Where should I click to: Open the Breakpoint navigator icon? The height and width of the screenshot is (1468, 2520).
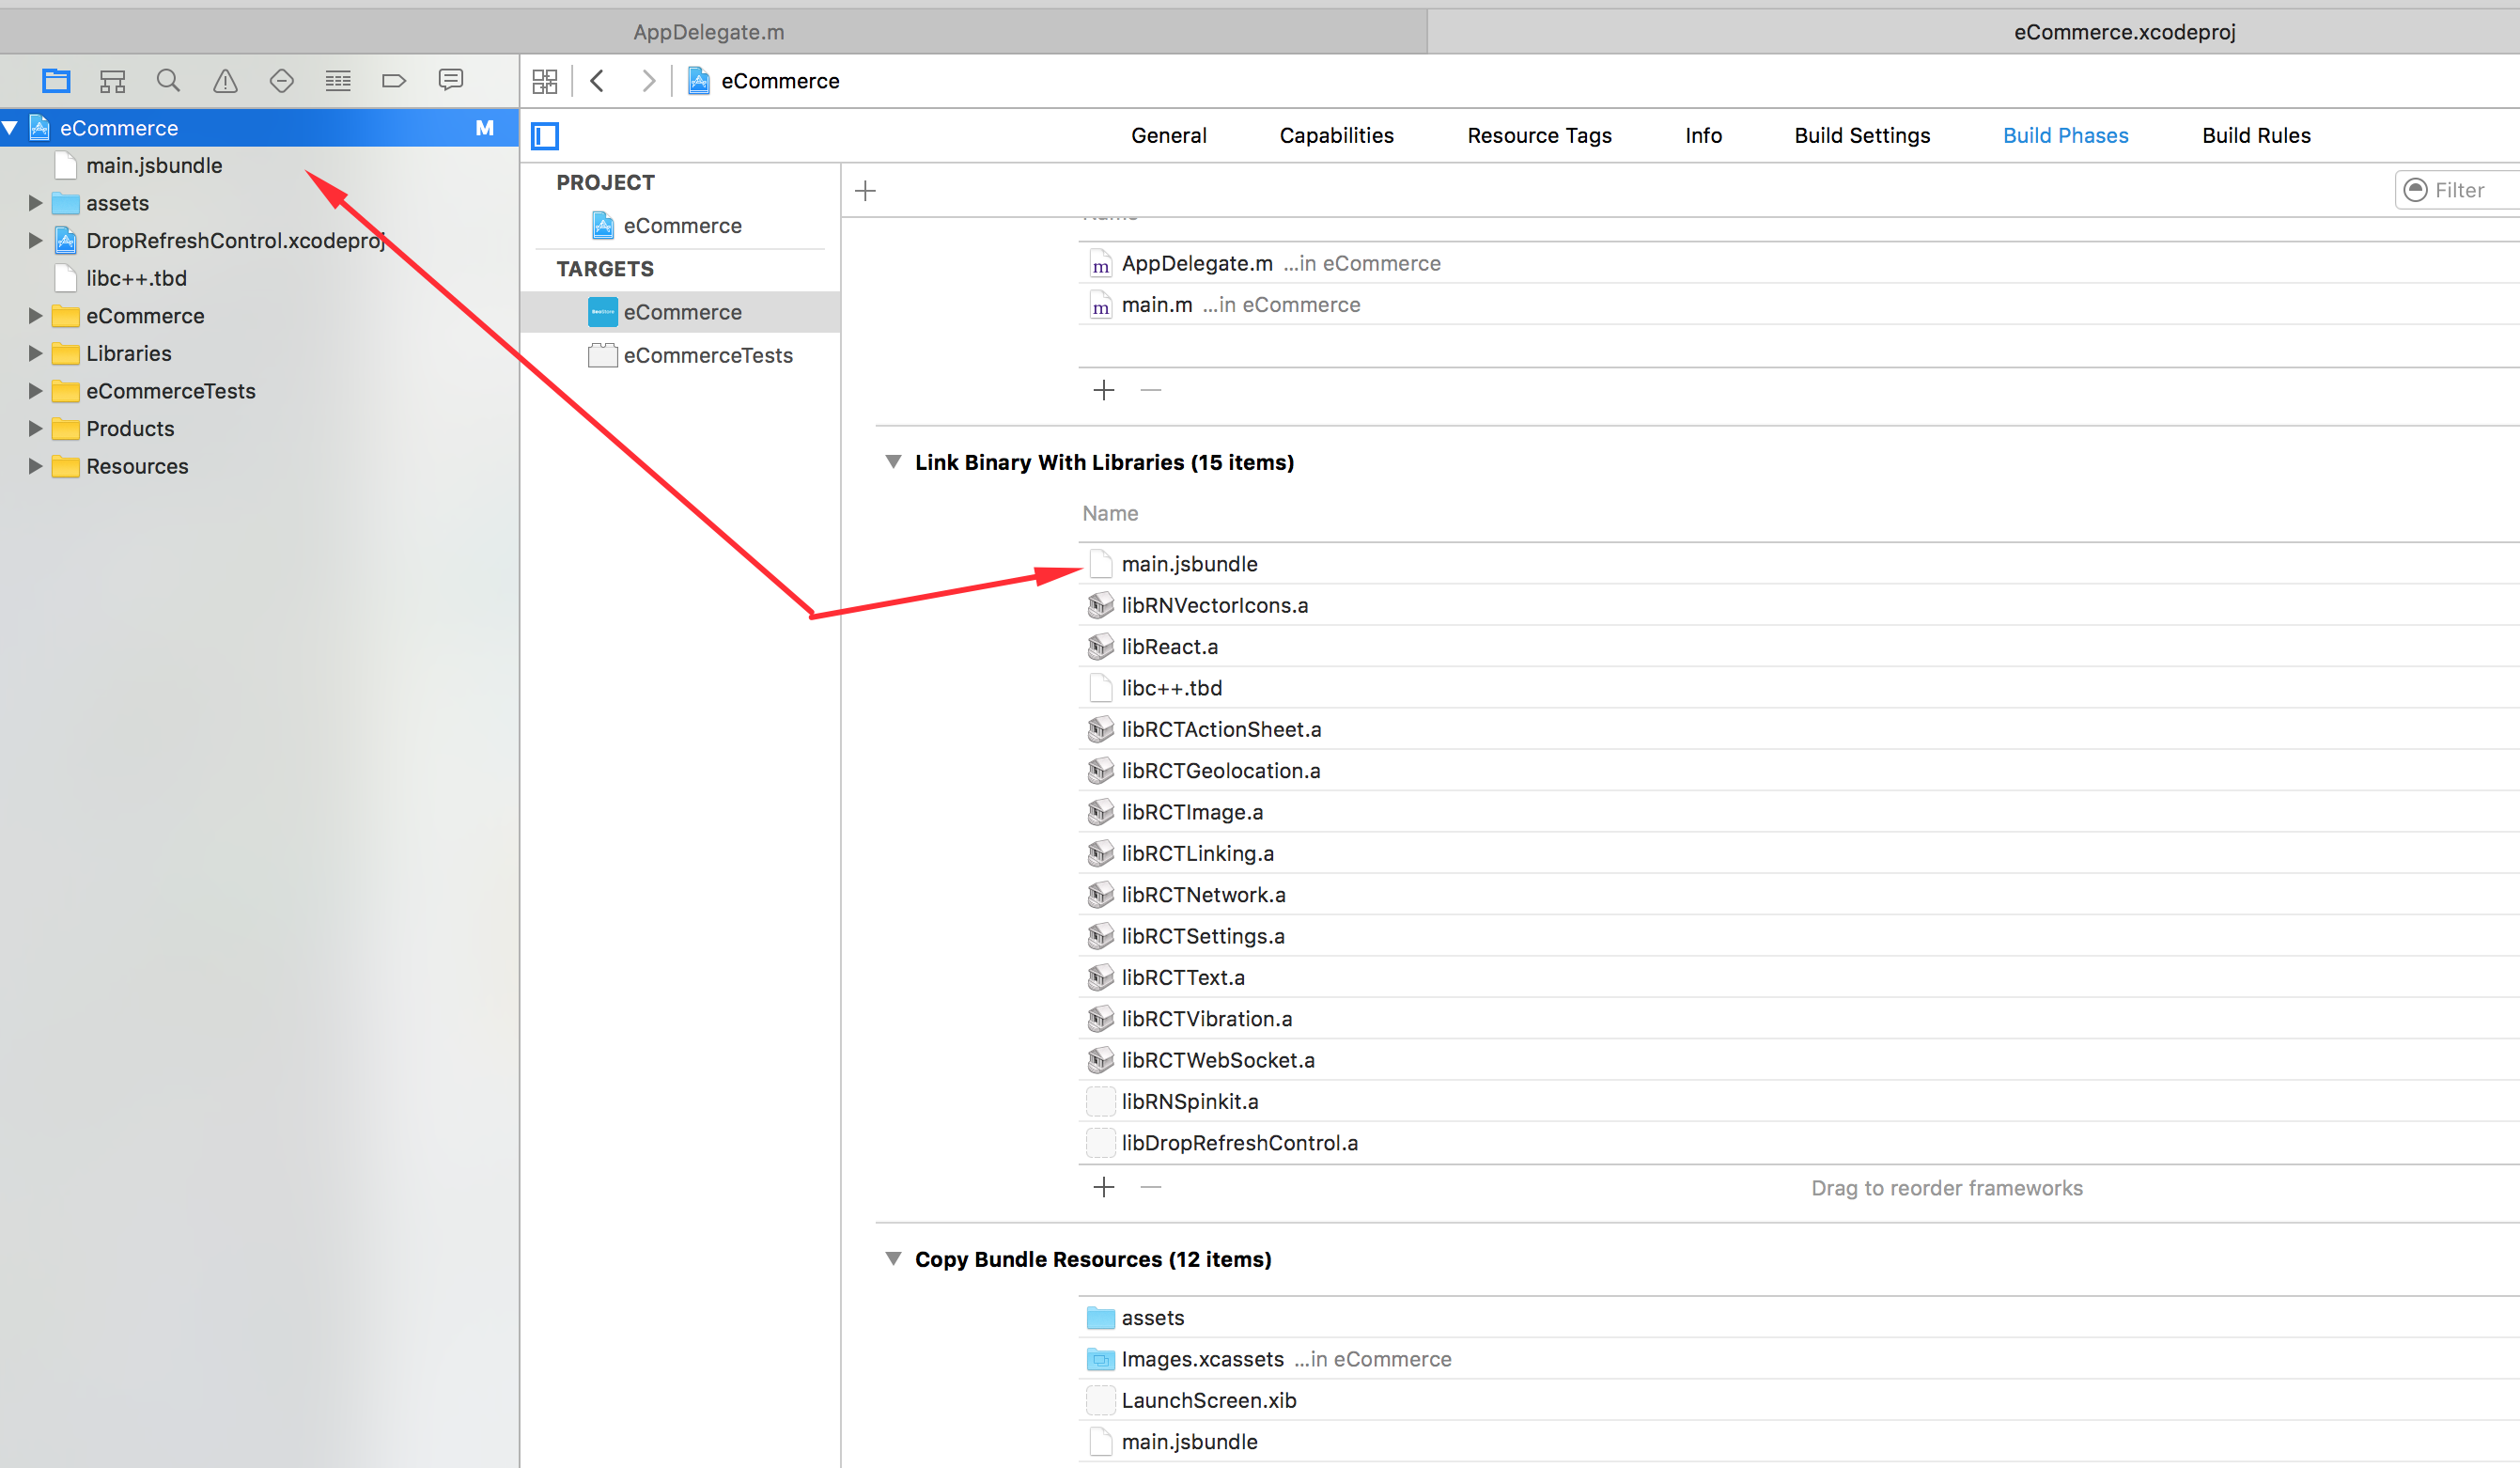[x=394, y=80]
